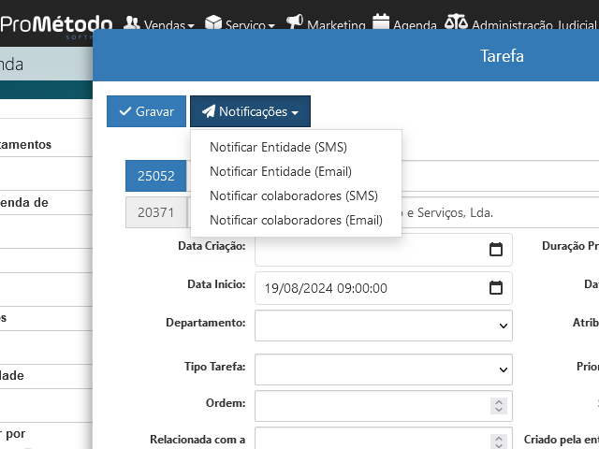Click the 20371 entity code field

click(155, 212)
